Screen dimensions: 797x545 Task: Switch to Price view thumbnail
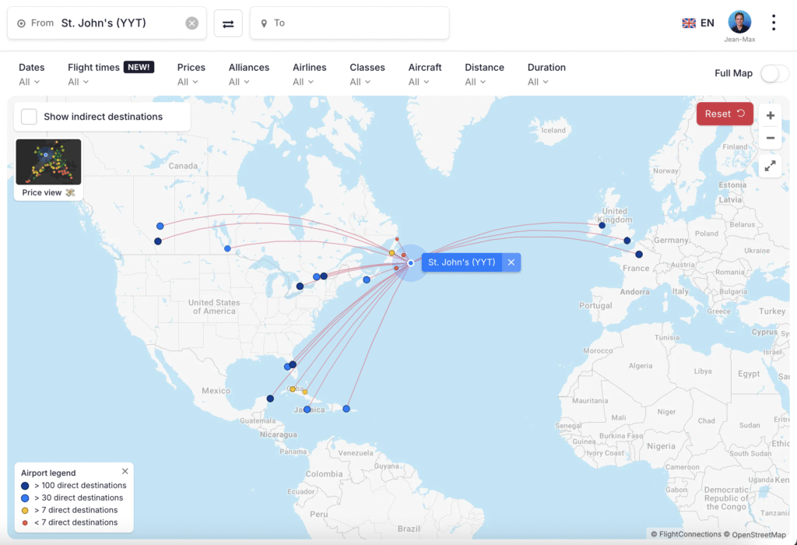[x=48, y=168]
